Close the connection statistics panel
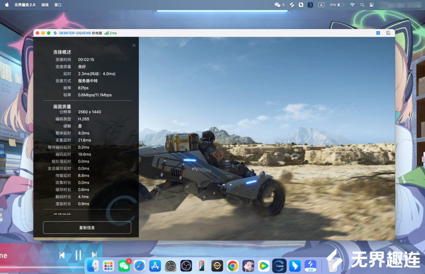 click(x=134, y=45)
